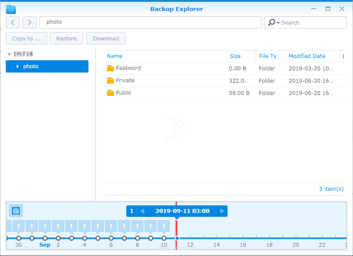This screenshot has width=353, height=256.
Task: Click the Copy to button
Action: (x=26, y=39)
